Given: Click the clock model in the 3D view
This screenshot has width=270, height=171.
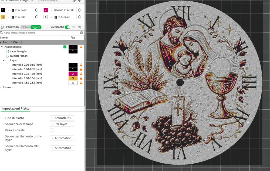Looking at the screenshot, I should (180, 82).
